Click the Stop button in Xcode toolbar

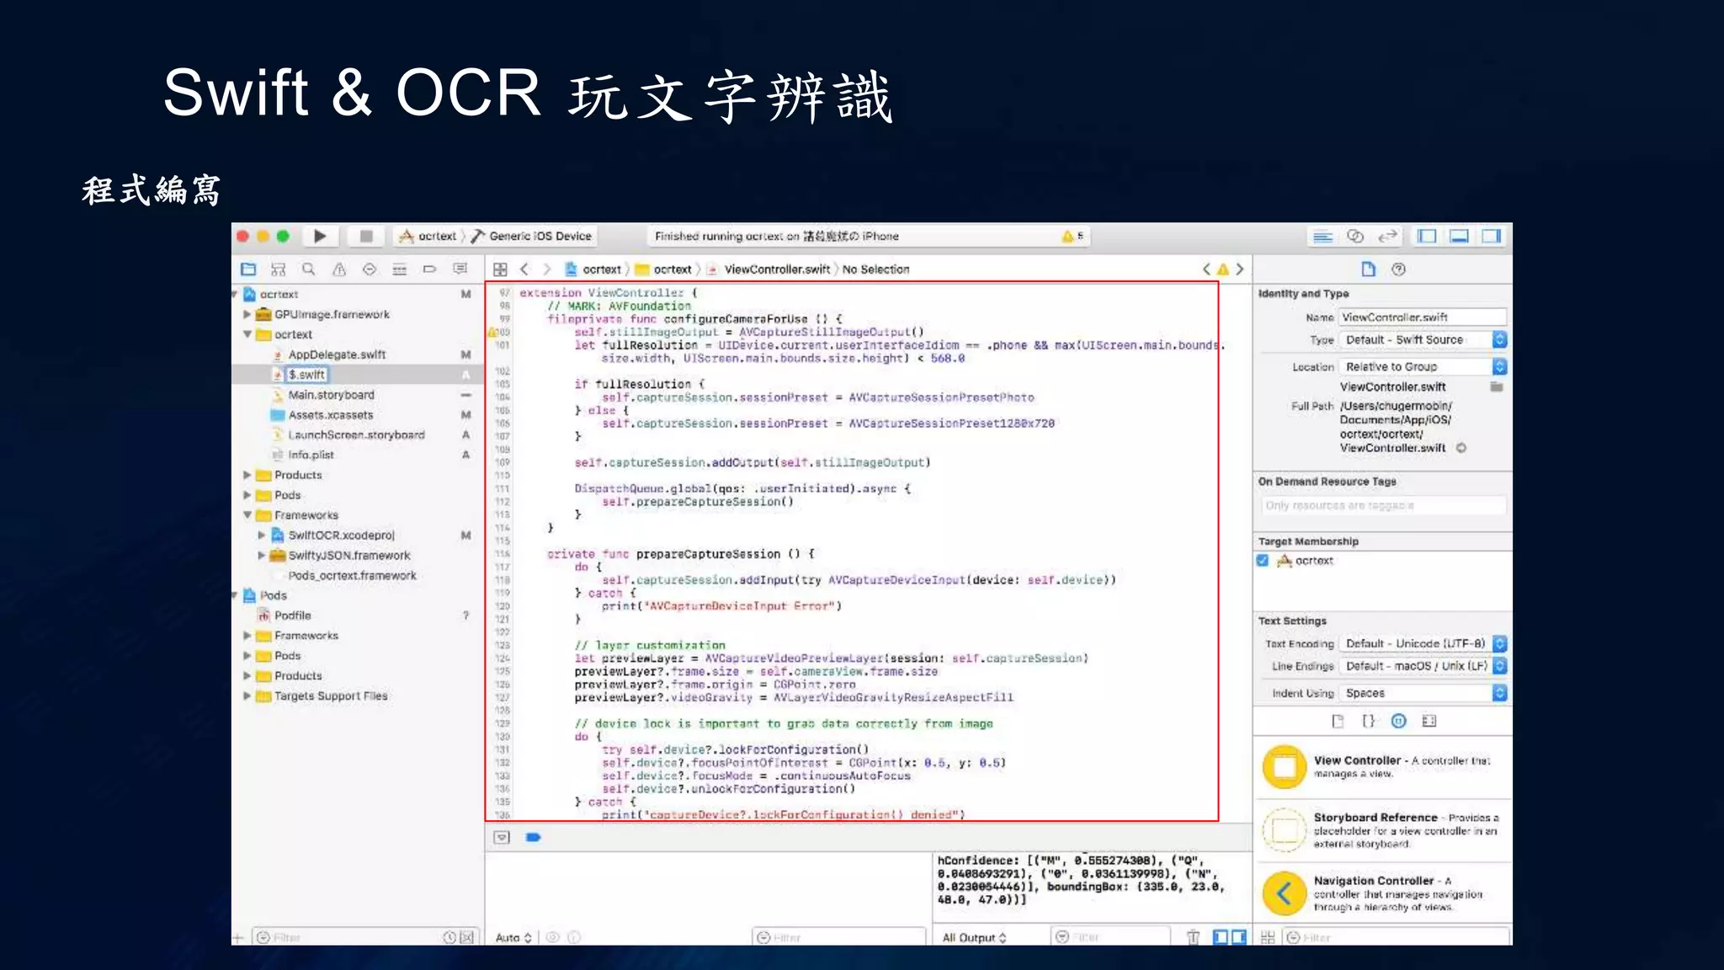point(366,237)
